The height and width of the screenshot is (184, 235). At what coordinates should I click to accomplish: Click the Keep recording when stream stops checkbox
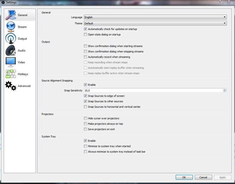pos(86,62)
